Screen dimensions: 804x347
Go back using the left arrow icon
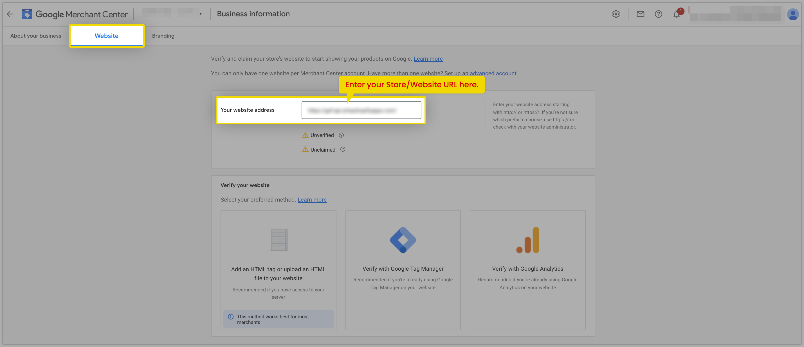10,14
